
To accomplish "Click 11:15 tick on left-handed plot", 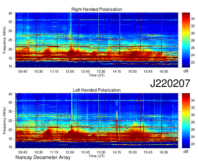I will pos(54,152).
